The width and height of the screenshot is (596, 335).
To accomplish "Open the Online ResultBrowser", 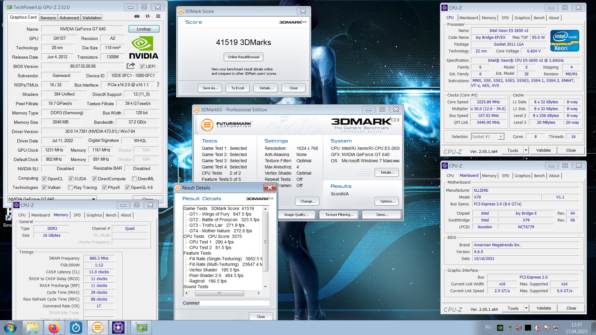I will click(x=244, y=57).
